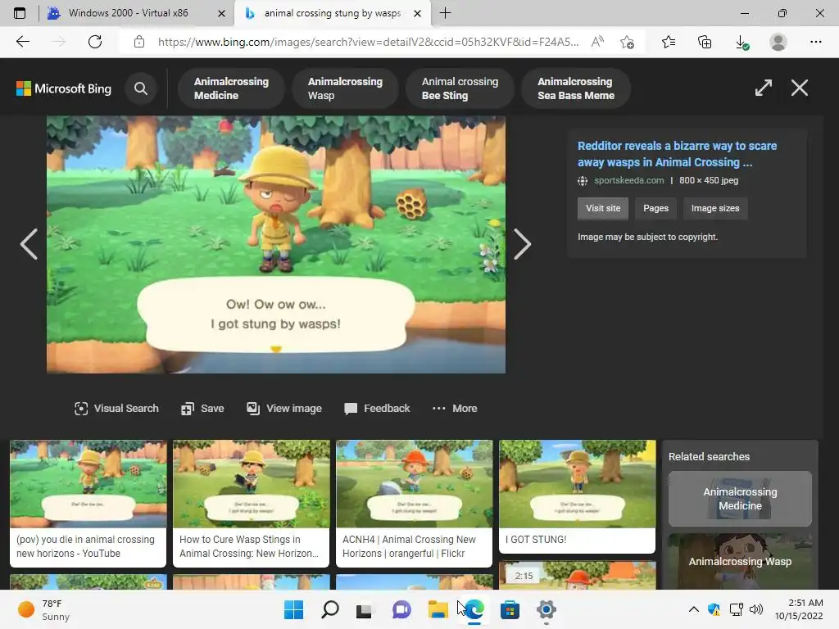This screenshot has width=839, height=629.
Task: Turn on Read aloud icon
Action: [597, 42]
